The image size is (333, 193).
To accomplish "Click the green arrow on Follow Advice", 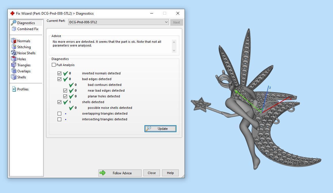I will [x=102, y=173].
